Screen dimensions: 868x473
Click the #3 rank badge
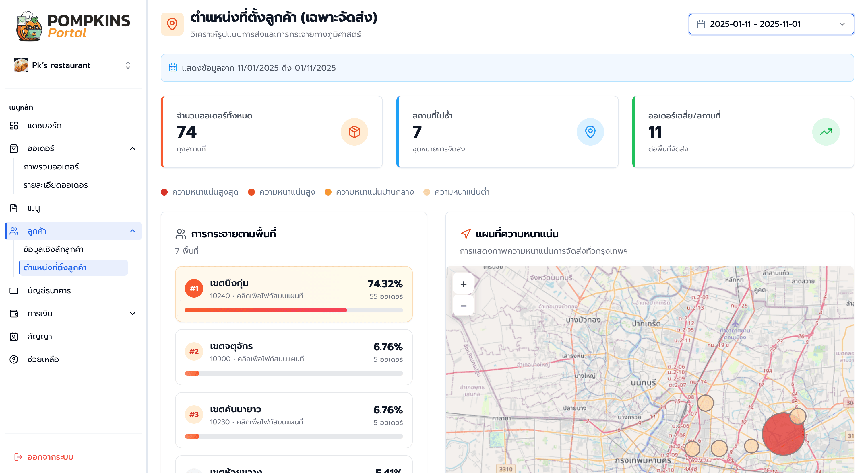click(194, 415)
